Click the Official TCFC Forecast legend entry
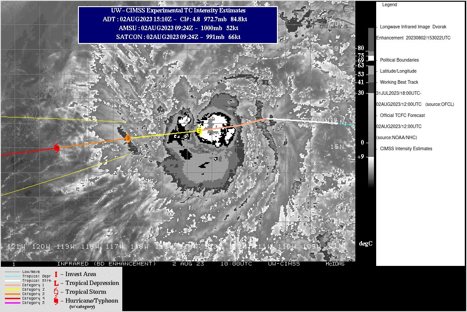 point(402,115)
